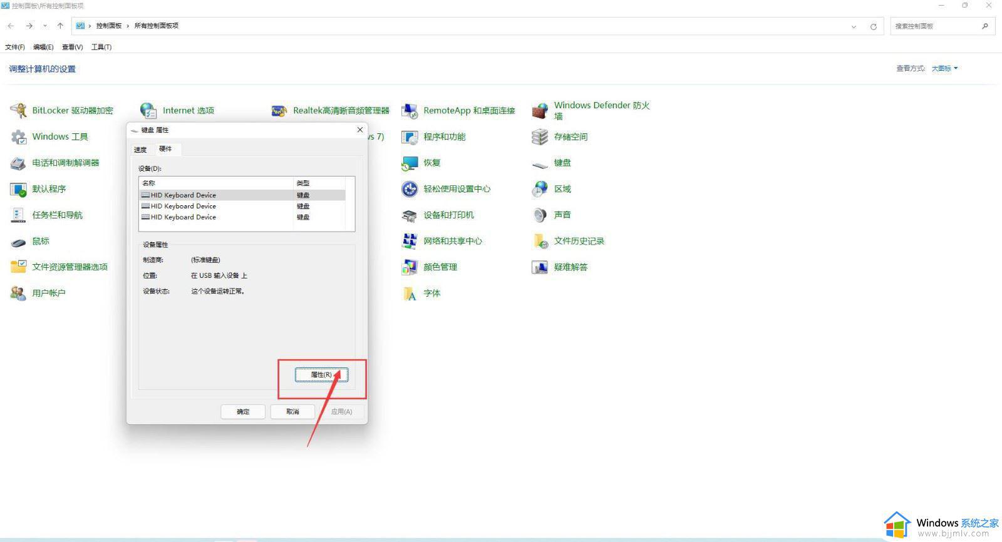
Task: Open 电话和调制解调器 icon
Action: (x=19, y=163)
